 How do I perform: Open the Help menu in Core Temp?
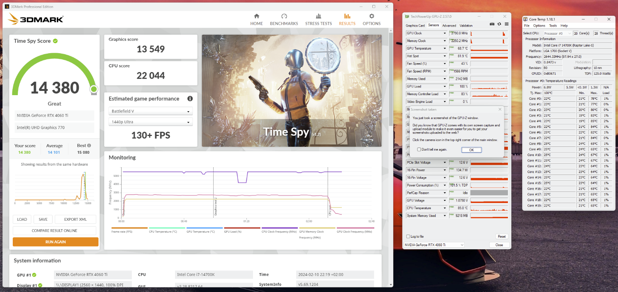click(x=564, y=26)
